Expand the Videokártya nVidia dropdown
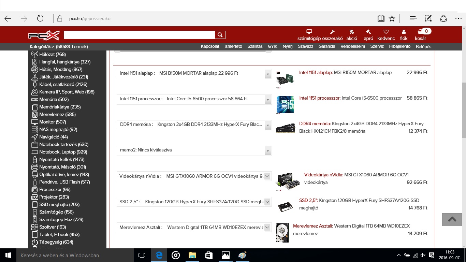The image size is (466, 262). 267,176
